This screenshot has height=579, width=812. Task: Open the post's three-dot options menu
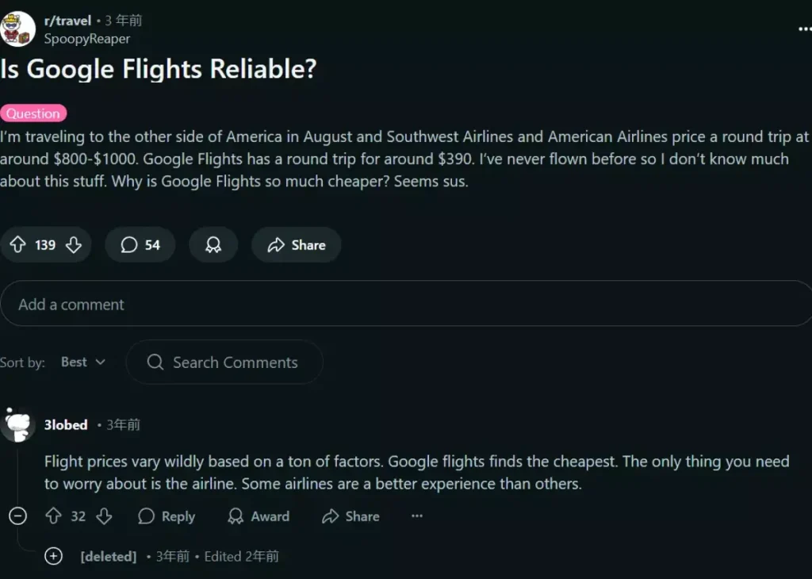coord(804,29)
